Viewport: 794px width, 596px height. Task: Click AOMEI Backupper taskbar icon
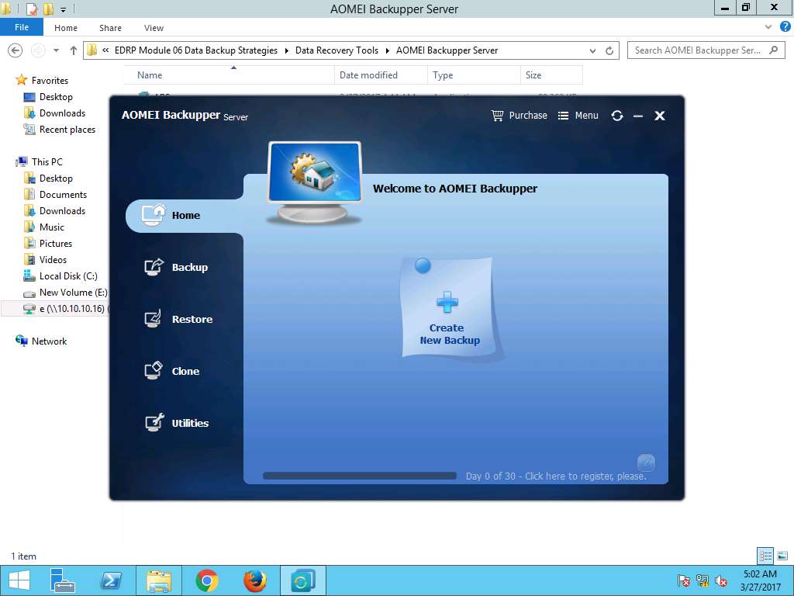[303, 580]
